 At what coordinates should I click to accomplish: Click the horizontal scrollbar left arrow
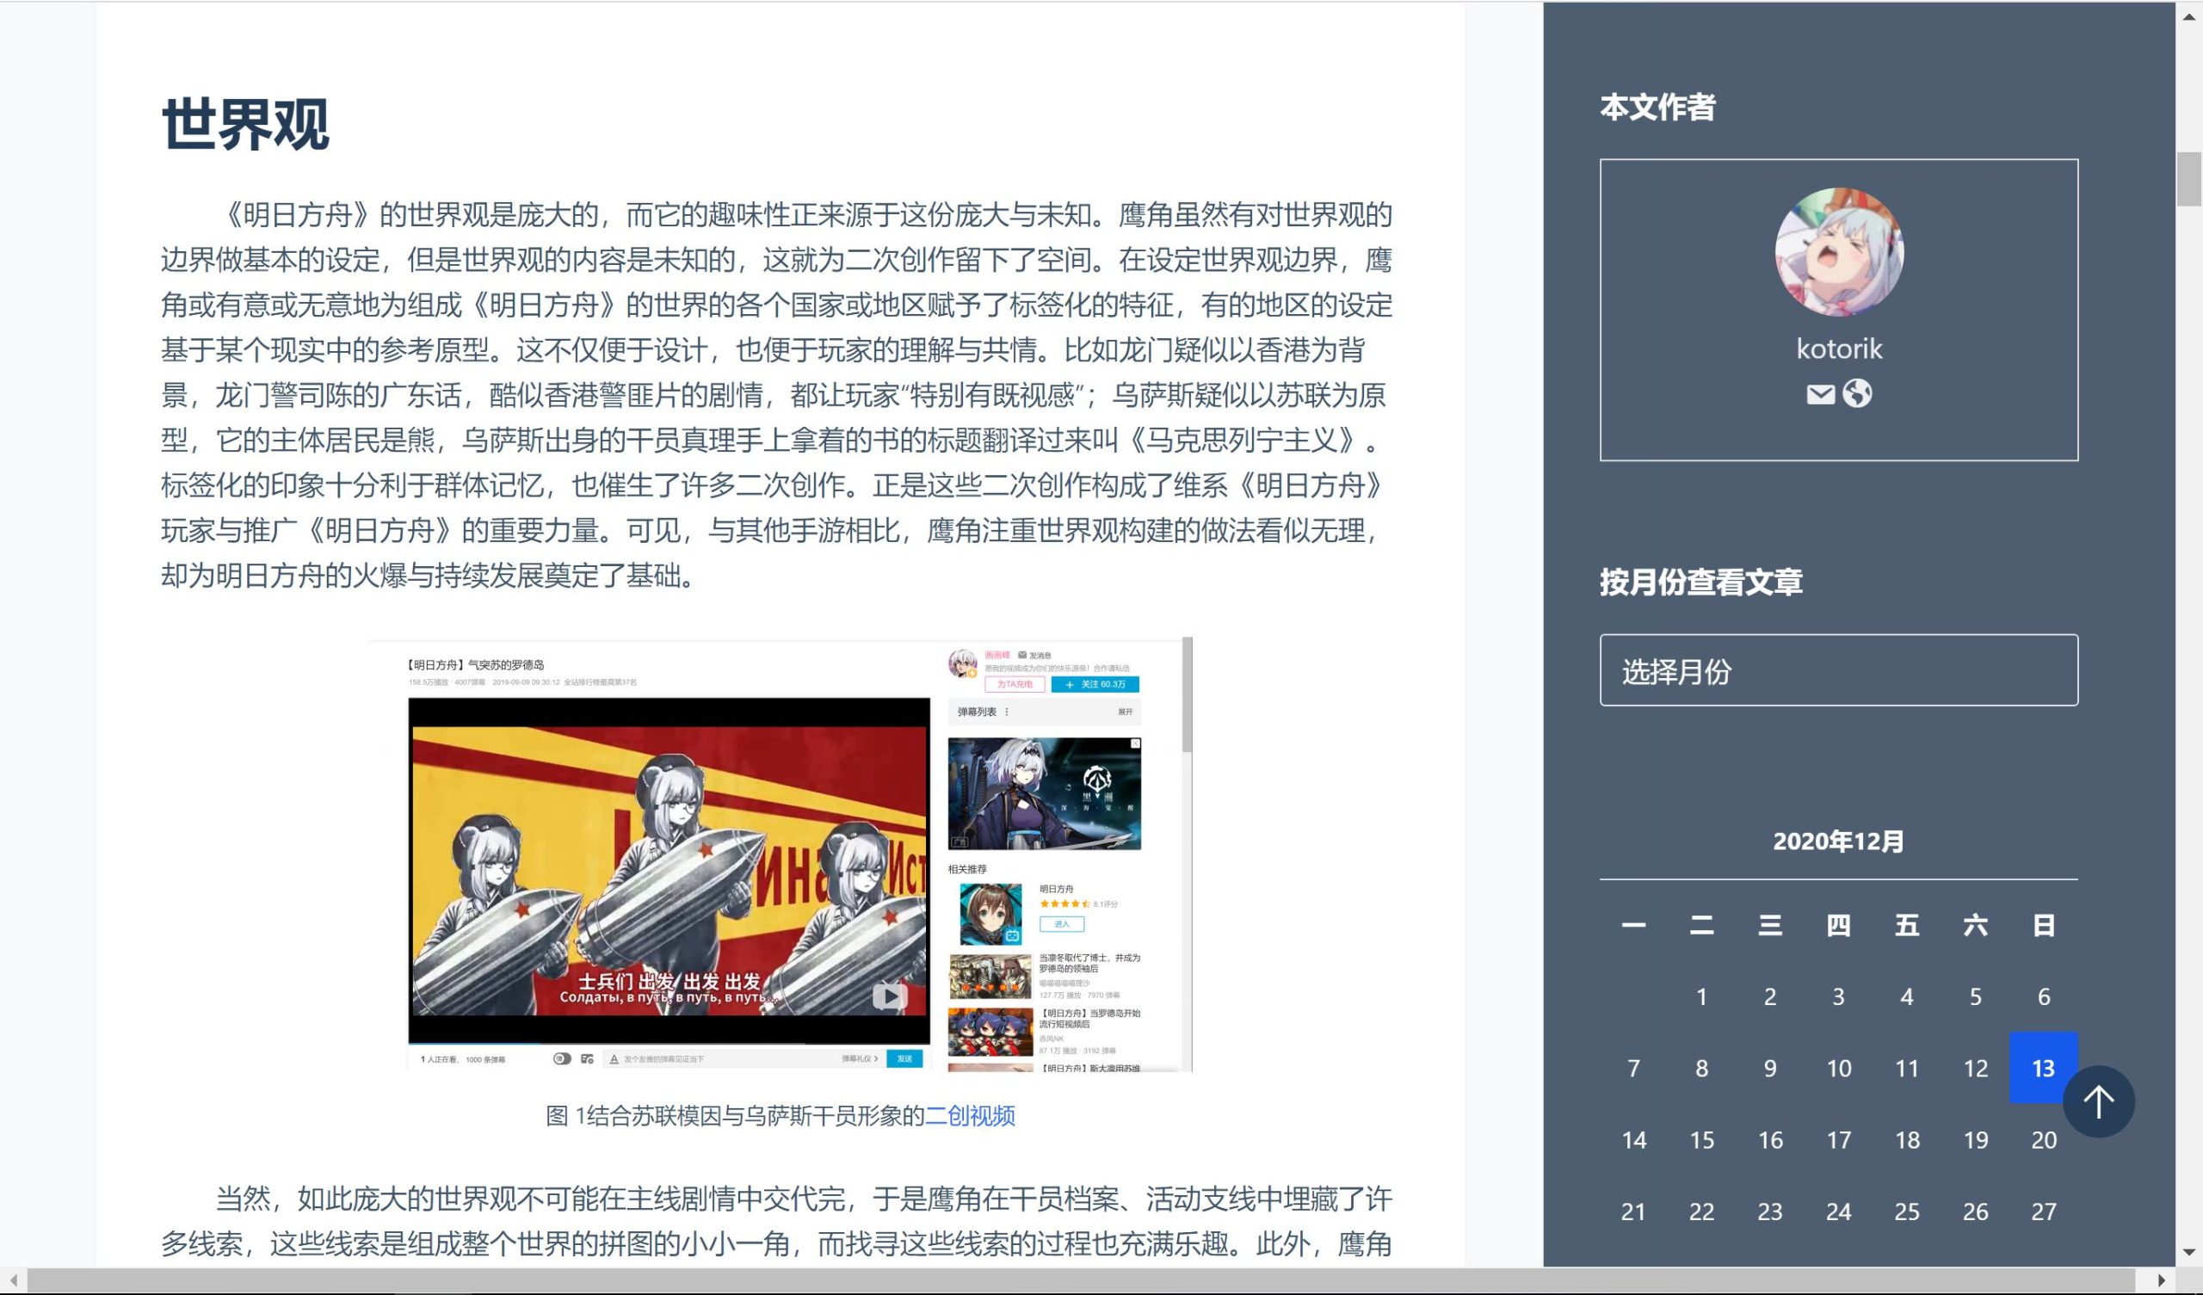click(x=13, y=1280)
